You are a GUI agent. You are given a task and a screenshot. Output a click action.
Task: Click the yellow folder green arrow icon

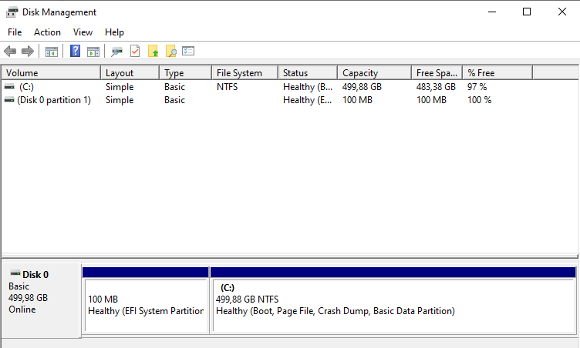coord(153,52)
